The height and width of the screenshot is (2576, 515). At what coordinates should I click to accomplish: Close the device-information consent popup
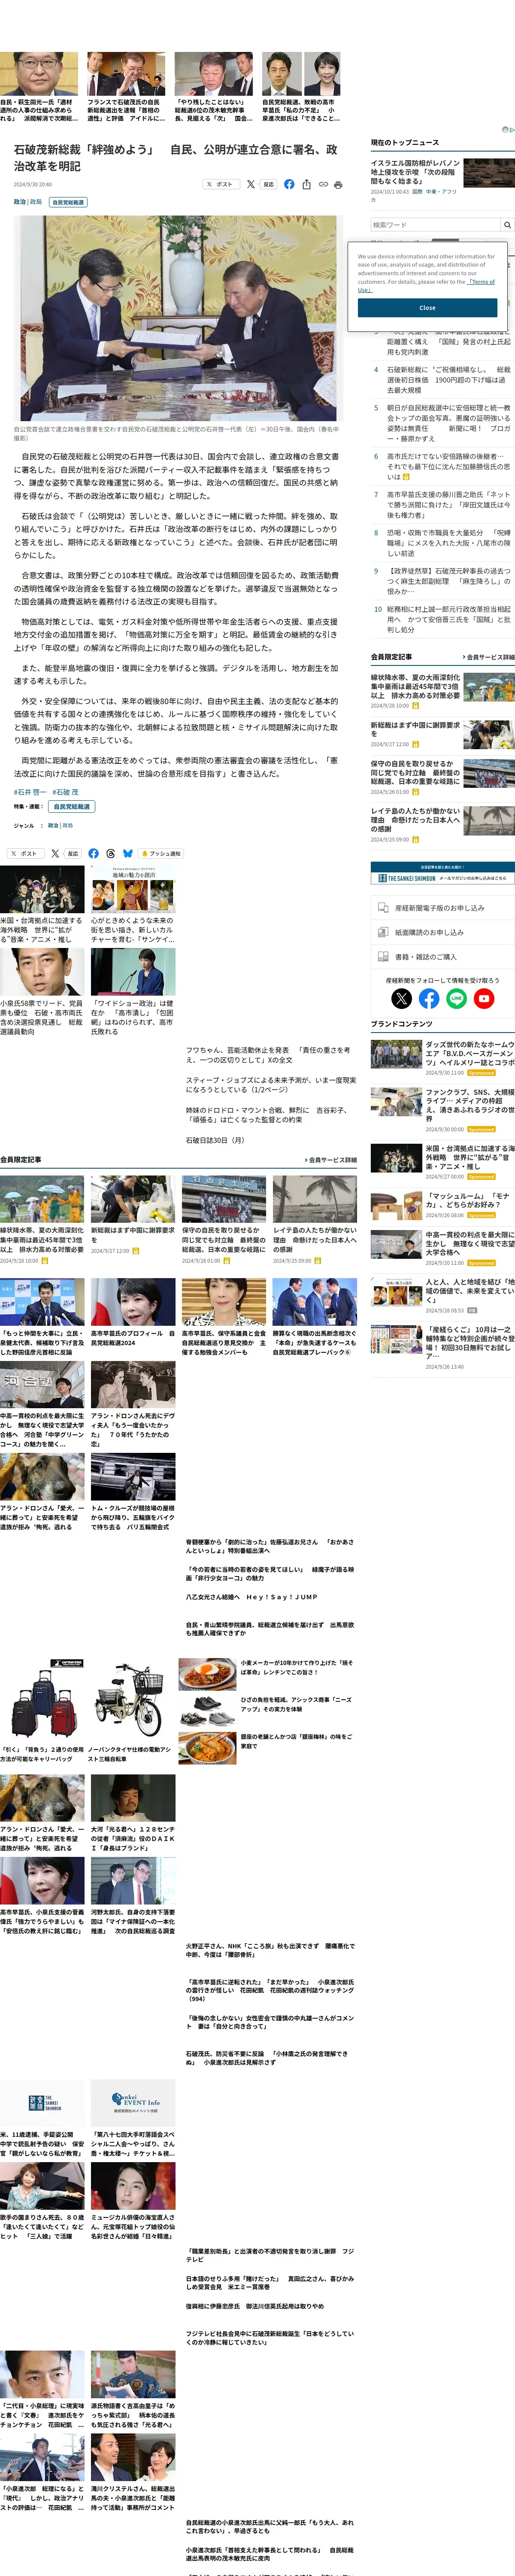(427, 308)
